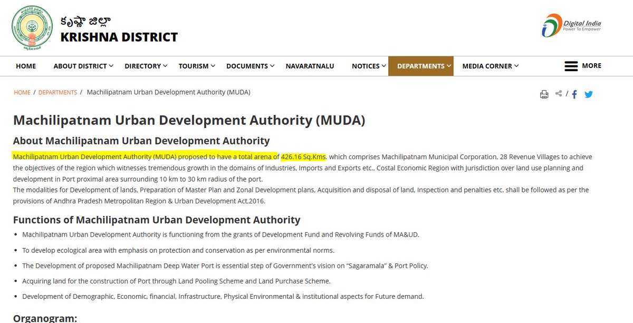Click the Sagaramala Port Policy bullet text
Screen dimensions: 633x323
(225, 266)
